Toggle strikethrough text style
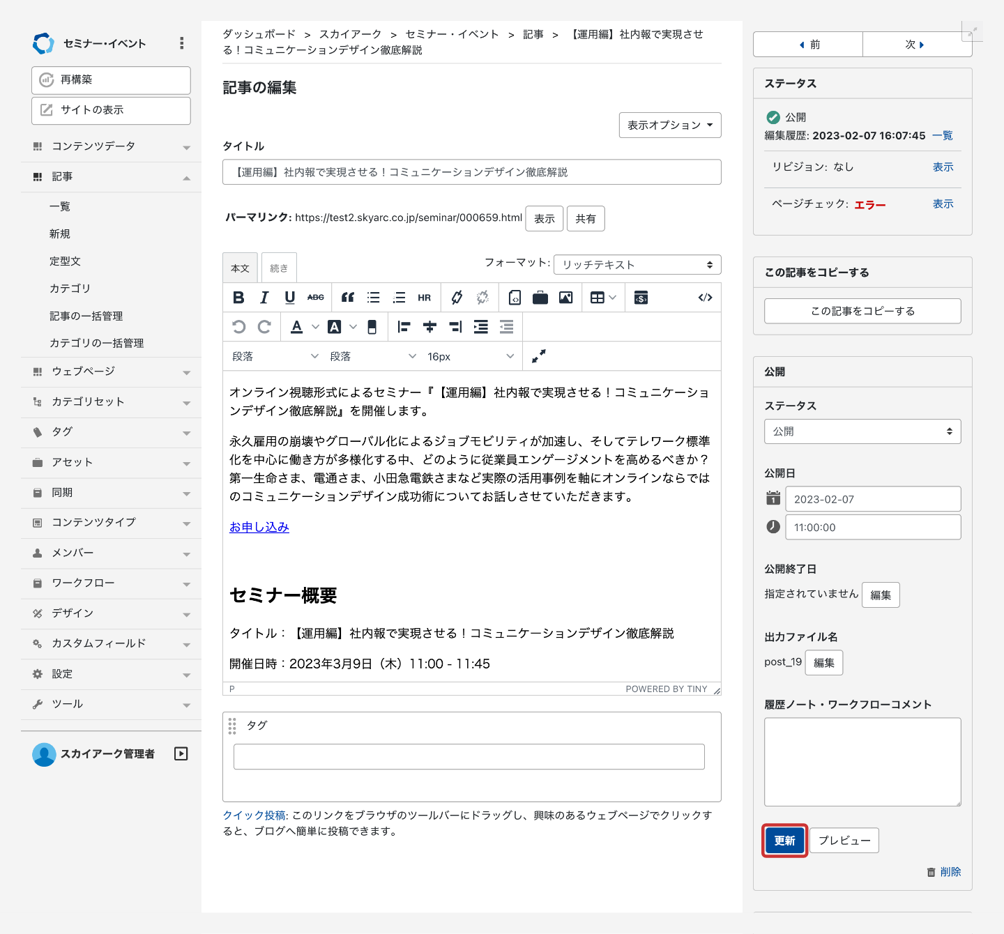Image resolution: width=1004 pixels, height=934 pixels. 315,298
